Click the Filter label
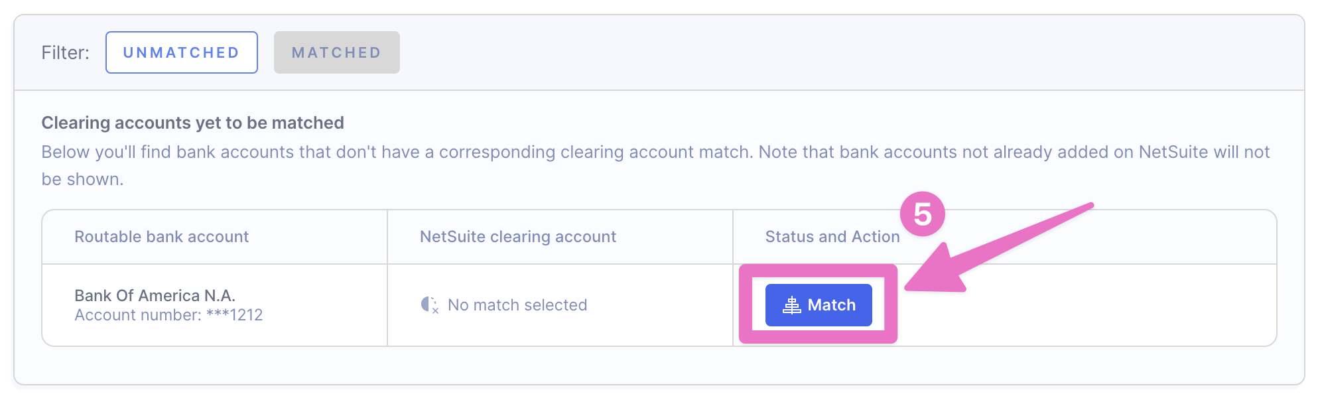This screenshot has width=1320, height=398. [x=65, y=52]
